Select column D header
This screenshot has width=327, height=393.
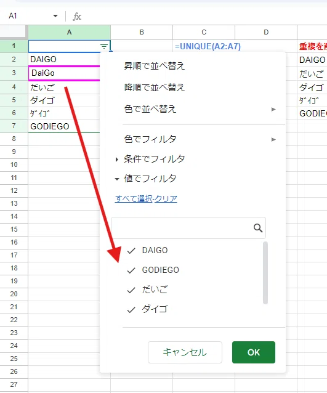click(x=266, y=32)
